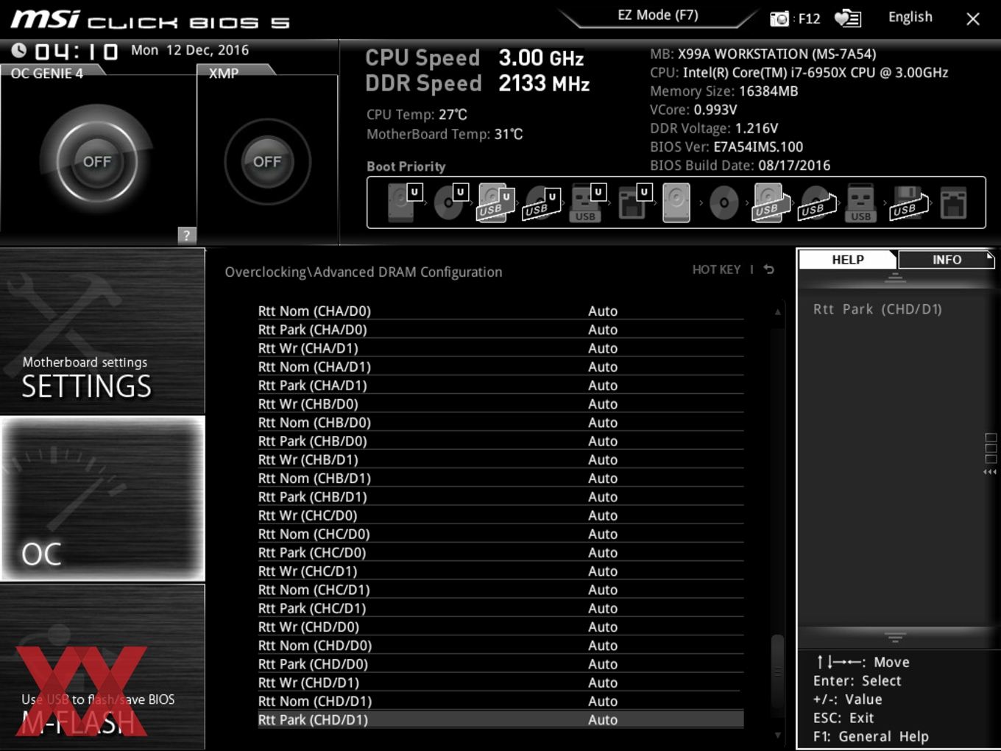Select the Rtt Nom (CHC/D0) row

501,534
